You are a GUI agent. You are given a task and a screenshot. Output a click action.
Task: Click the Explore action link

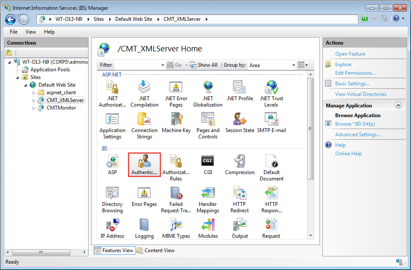click(x=343, y=65)
